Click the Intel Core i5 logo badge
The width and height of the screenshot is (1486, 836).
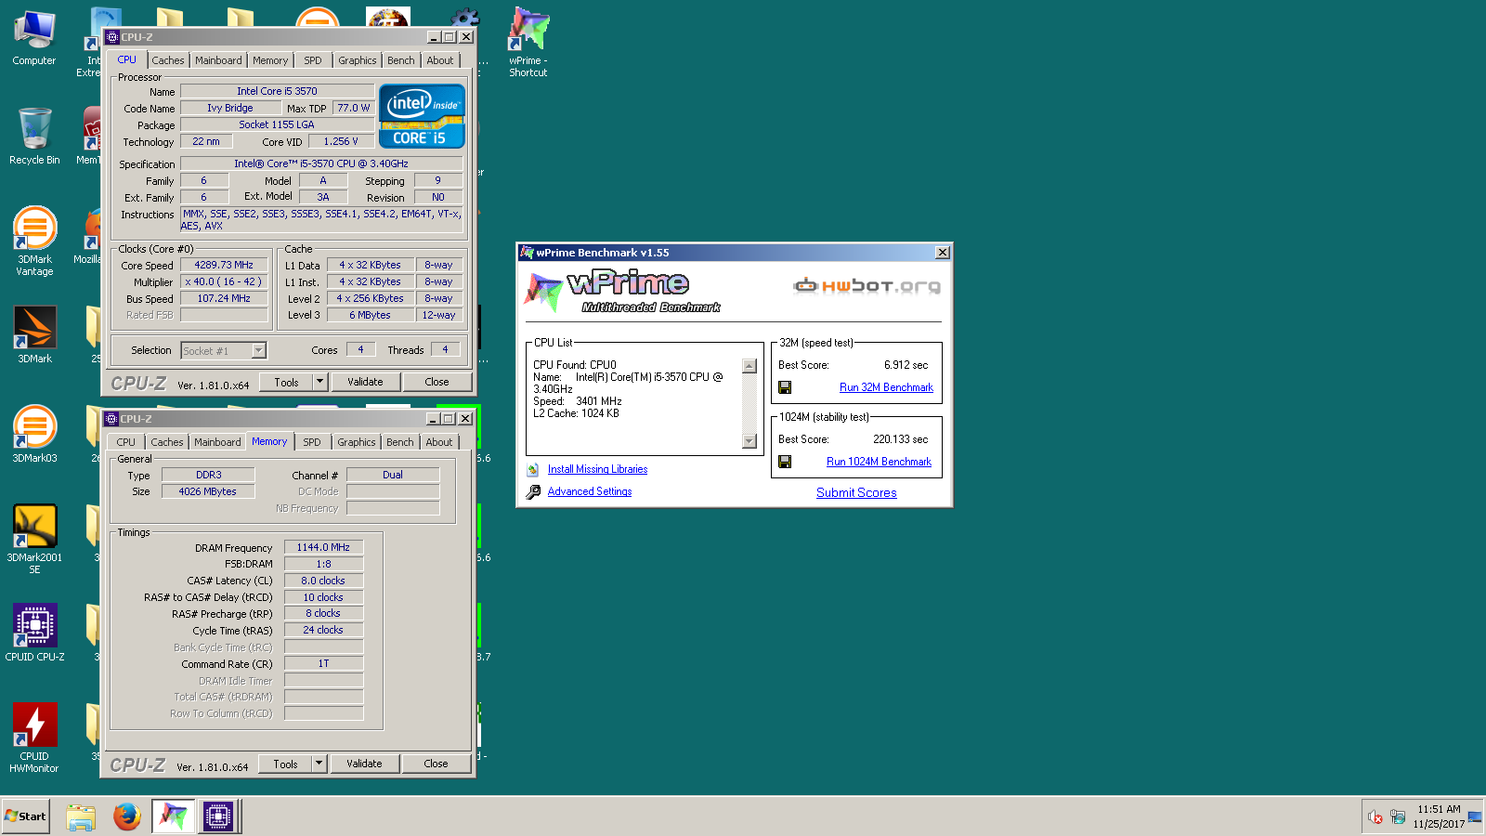pyautogui.click(x=423, y=116)
